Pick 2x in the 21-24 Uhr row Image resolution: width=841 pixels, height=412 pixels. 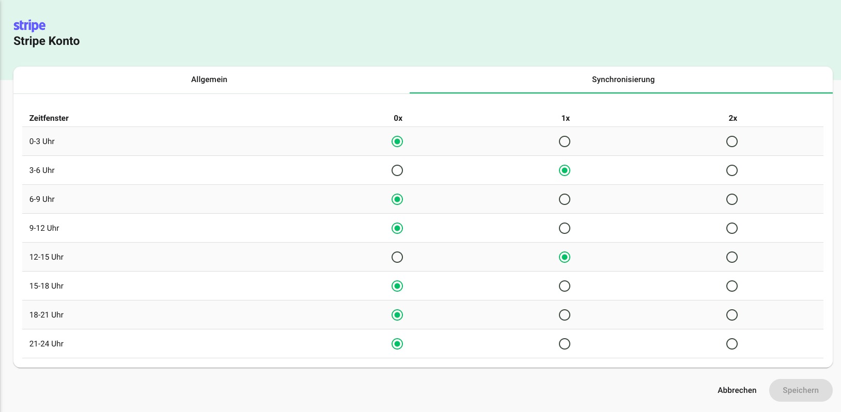click(x=732, y=344)
